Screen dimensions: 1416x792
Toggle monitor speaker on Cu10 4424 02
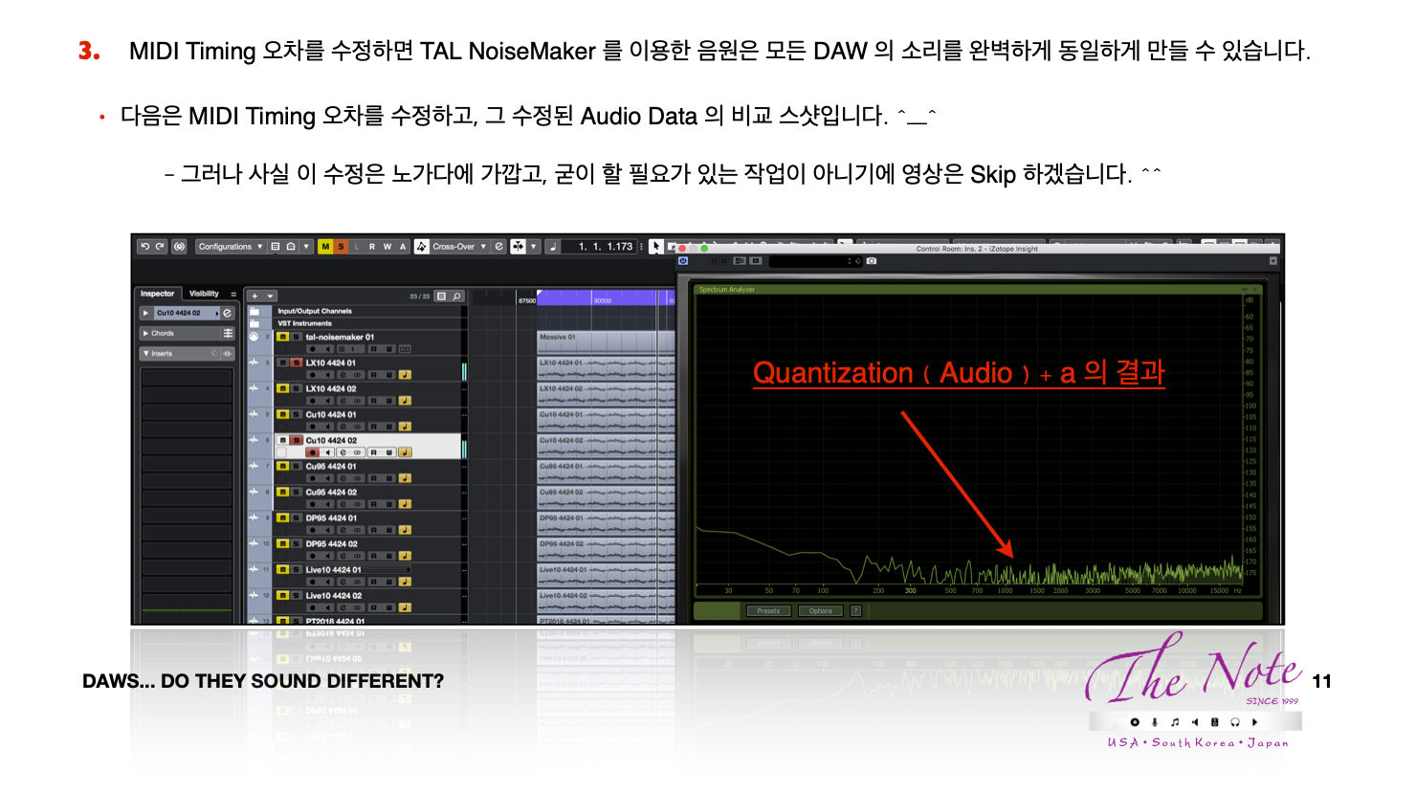[x=328, y=452]
